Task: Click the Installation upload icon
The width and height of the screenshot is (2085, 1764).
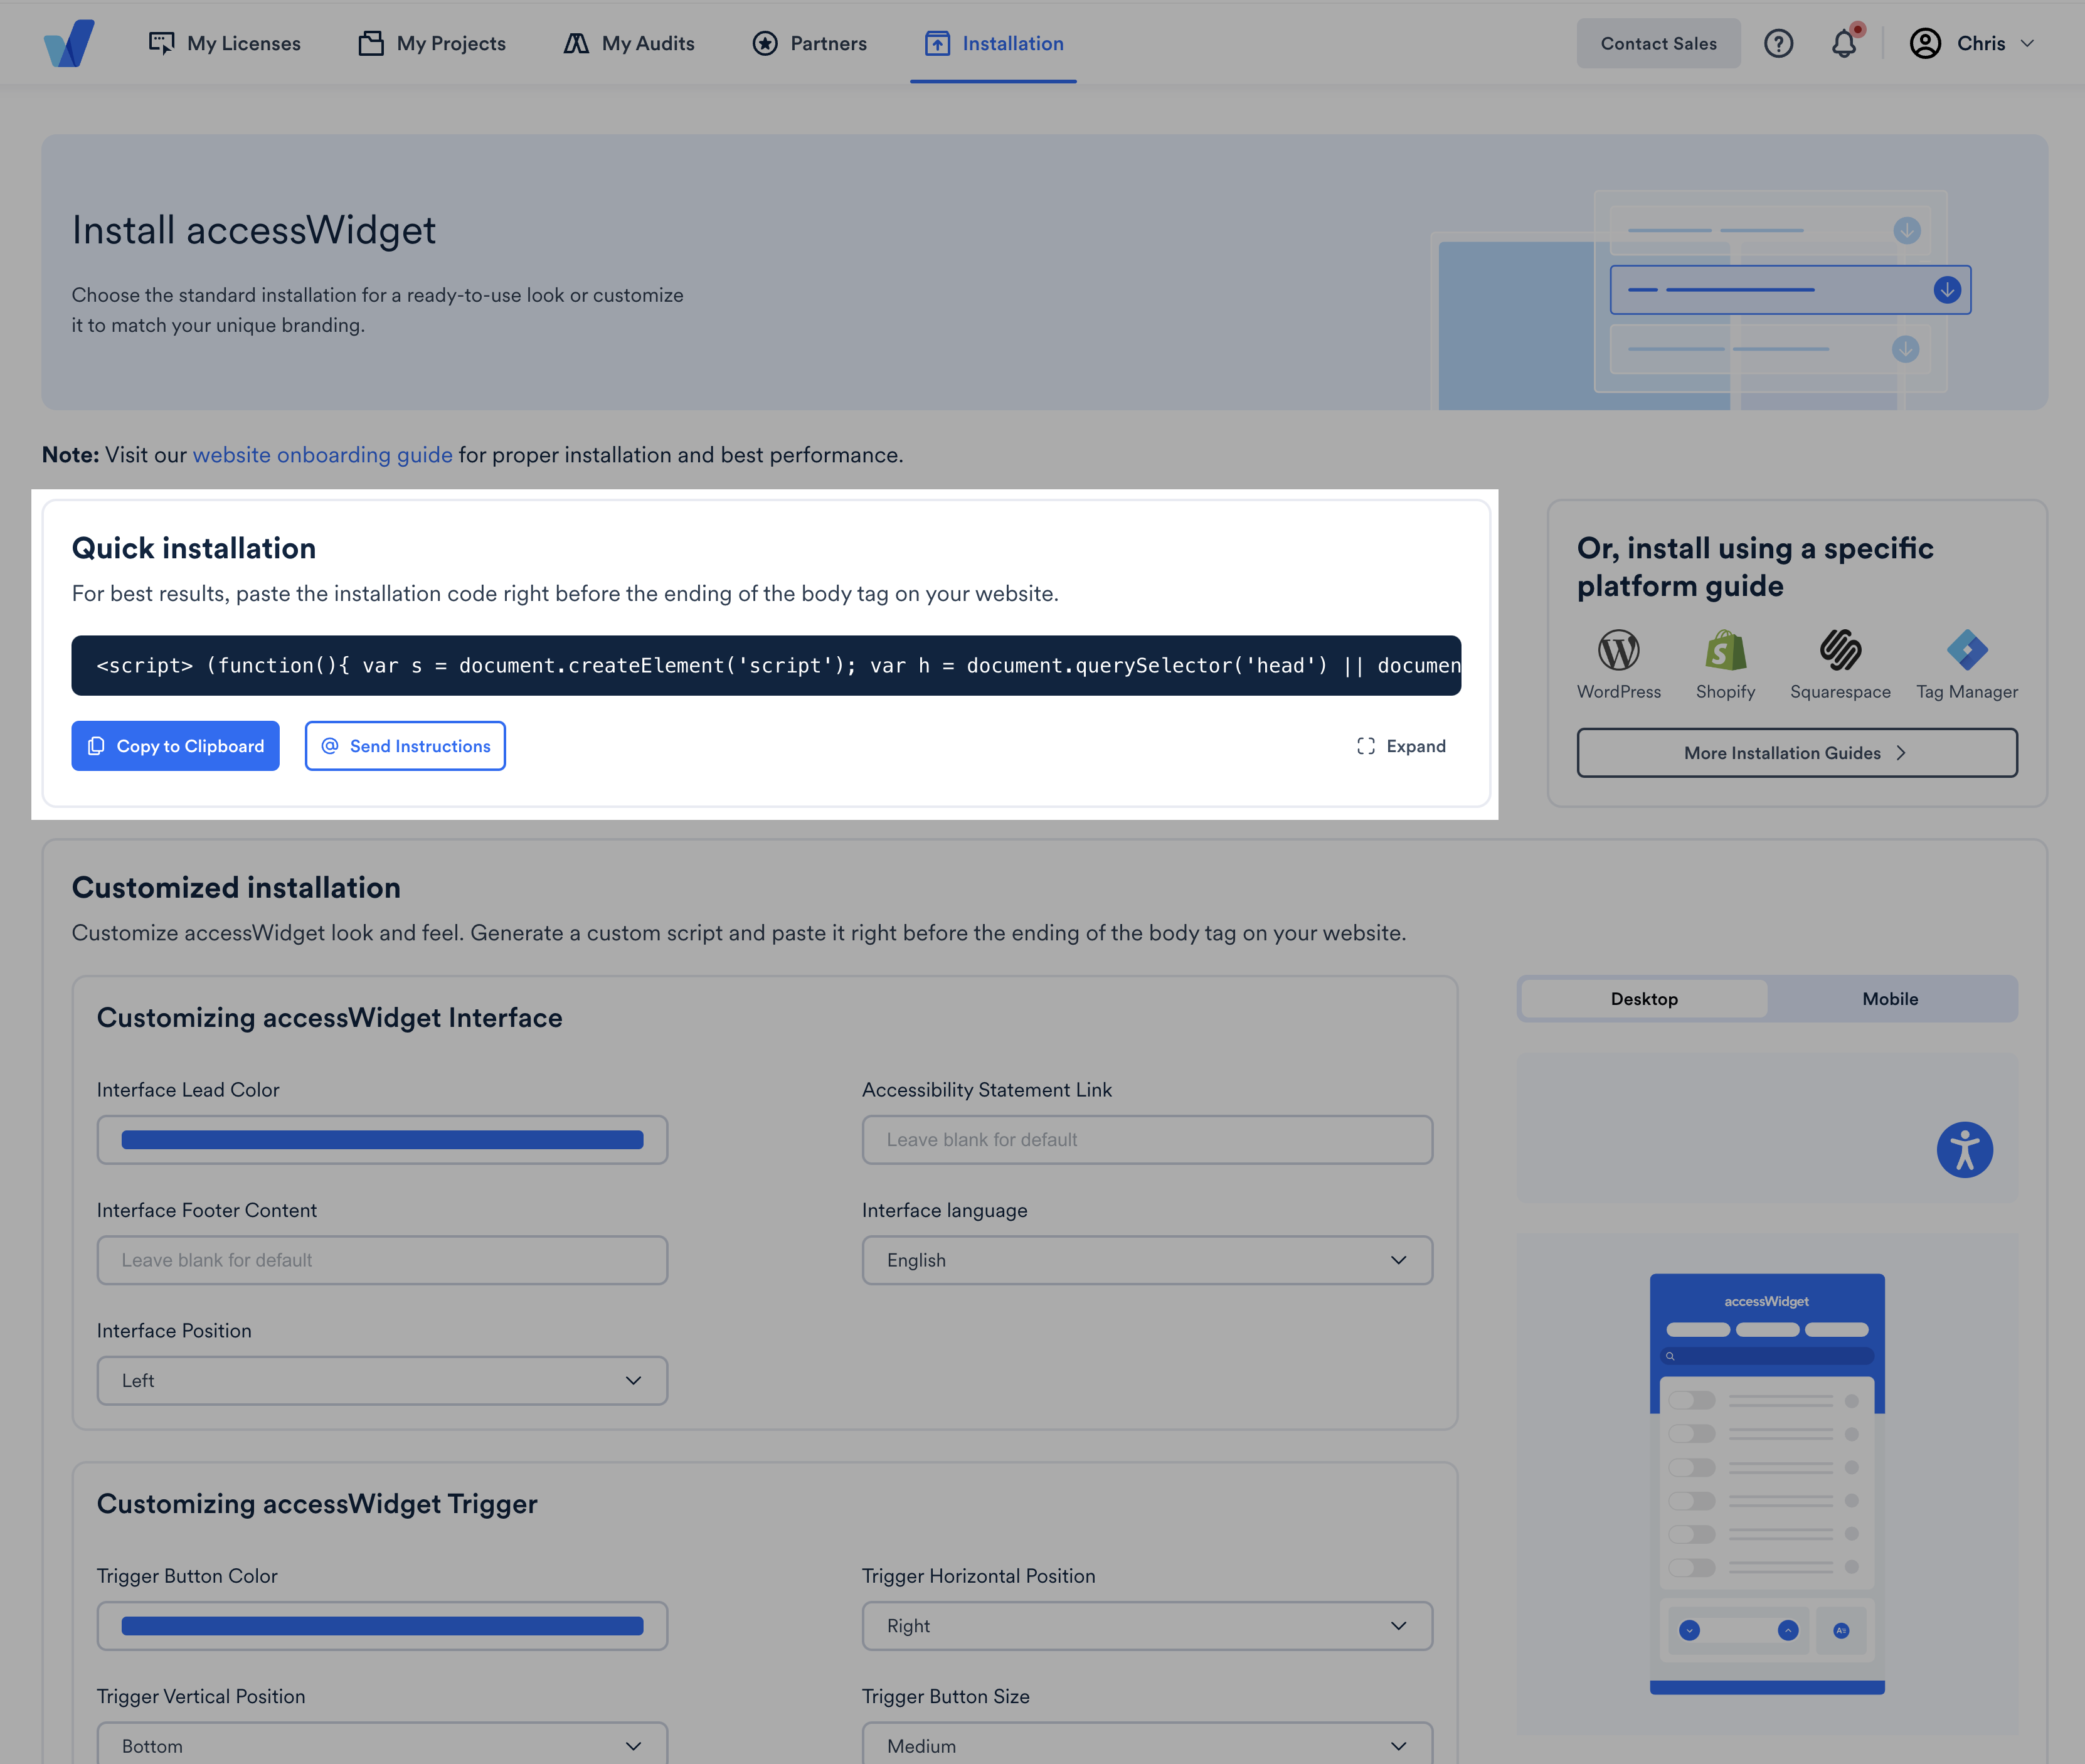Action: pos(937,43)
